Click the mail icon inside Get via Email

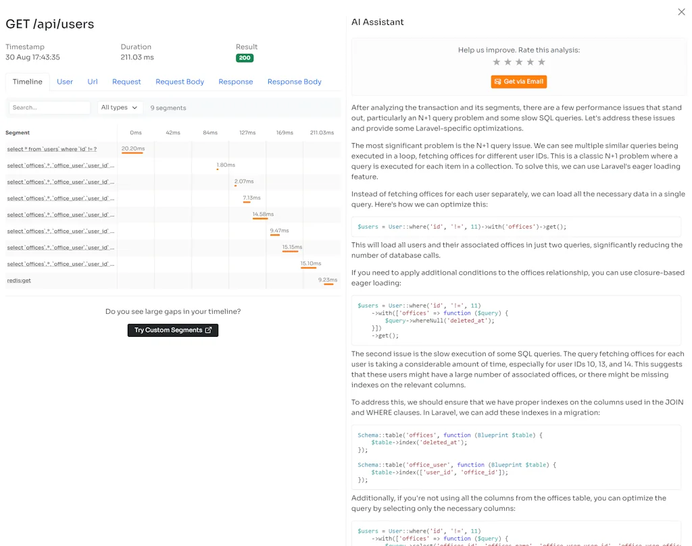pos(496,80)
